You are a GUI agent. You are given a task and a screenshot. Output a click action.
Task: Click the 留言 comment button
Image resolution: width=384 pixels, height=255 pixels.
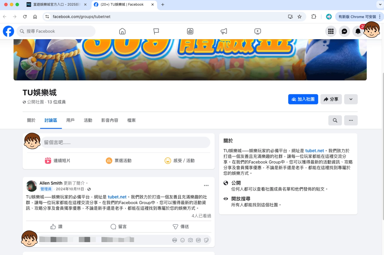coord(119,227)
